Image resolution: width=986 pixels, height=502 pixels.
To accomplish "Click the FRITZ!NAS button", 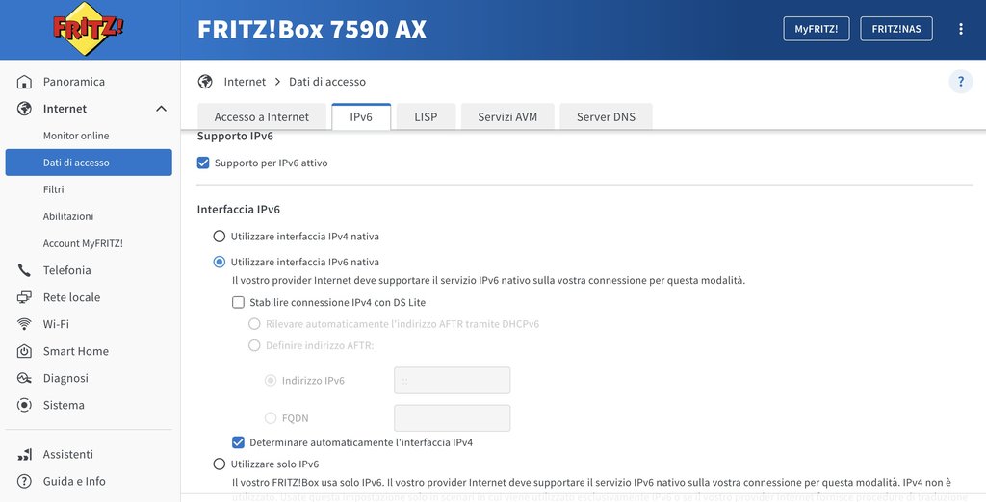I will coord(896,29).
